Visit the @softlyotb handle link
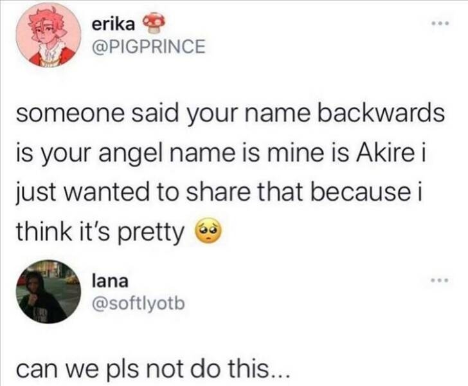This screenshot has height=386, width=468. click(139, 304)
